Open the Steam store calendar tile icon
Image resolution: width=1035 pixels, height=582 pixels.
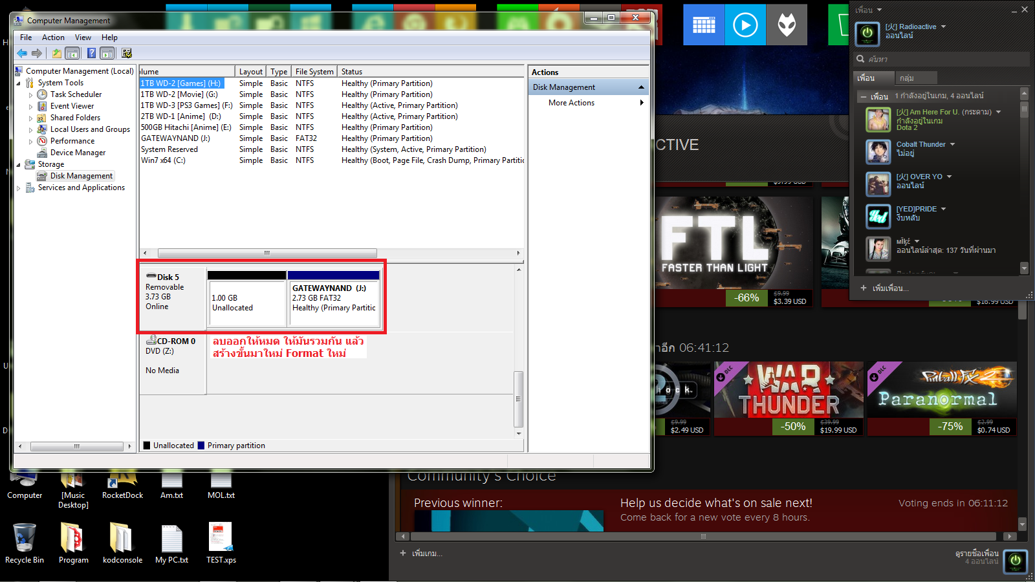[x=704, y=25]
